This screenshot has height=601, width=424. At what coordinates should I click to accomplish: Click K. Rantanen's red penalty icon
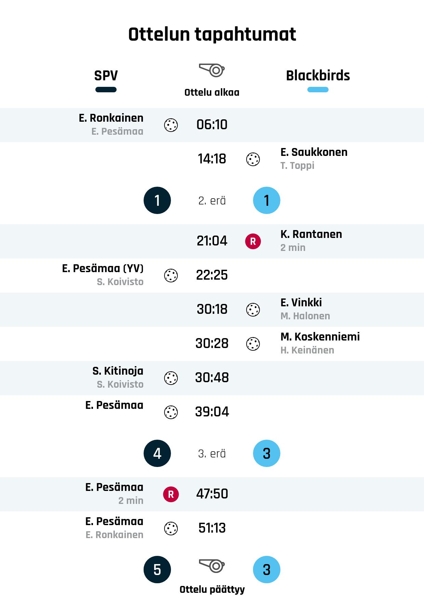click(253, 241)
